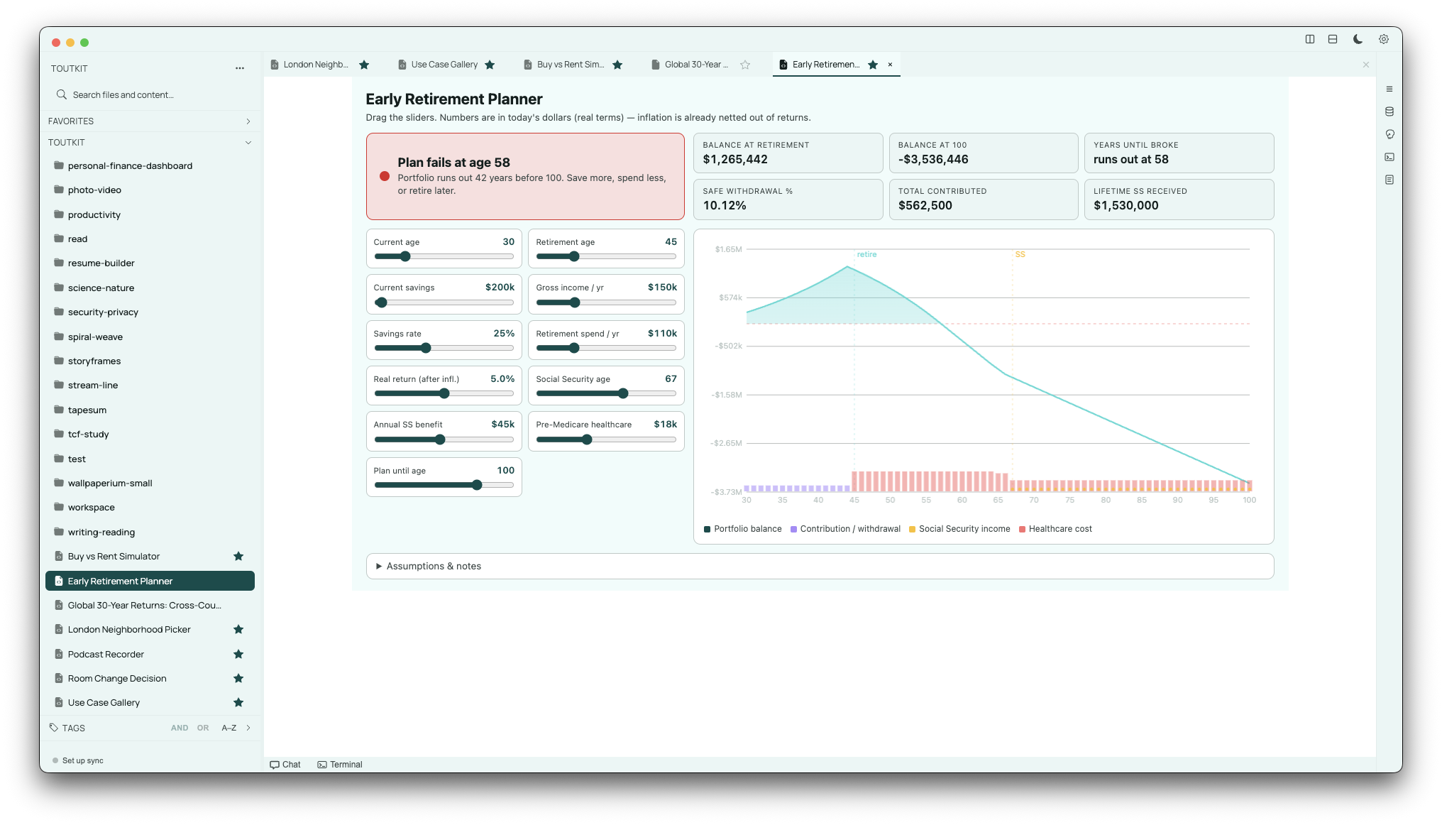Expand the TAGS section chevron
Image resolution: width=1442 pixels, height=825 pixels.
coord(248,728)
